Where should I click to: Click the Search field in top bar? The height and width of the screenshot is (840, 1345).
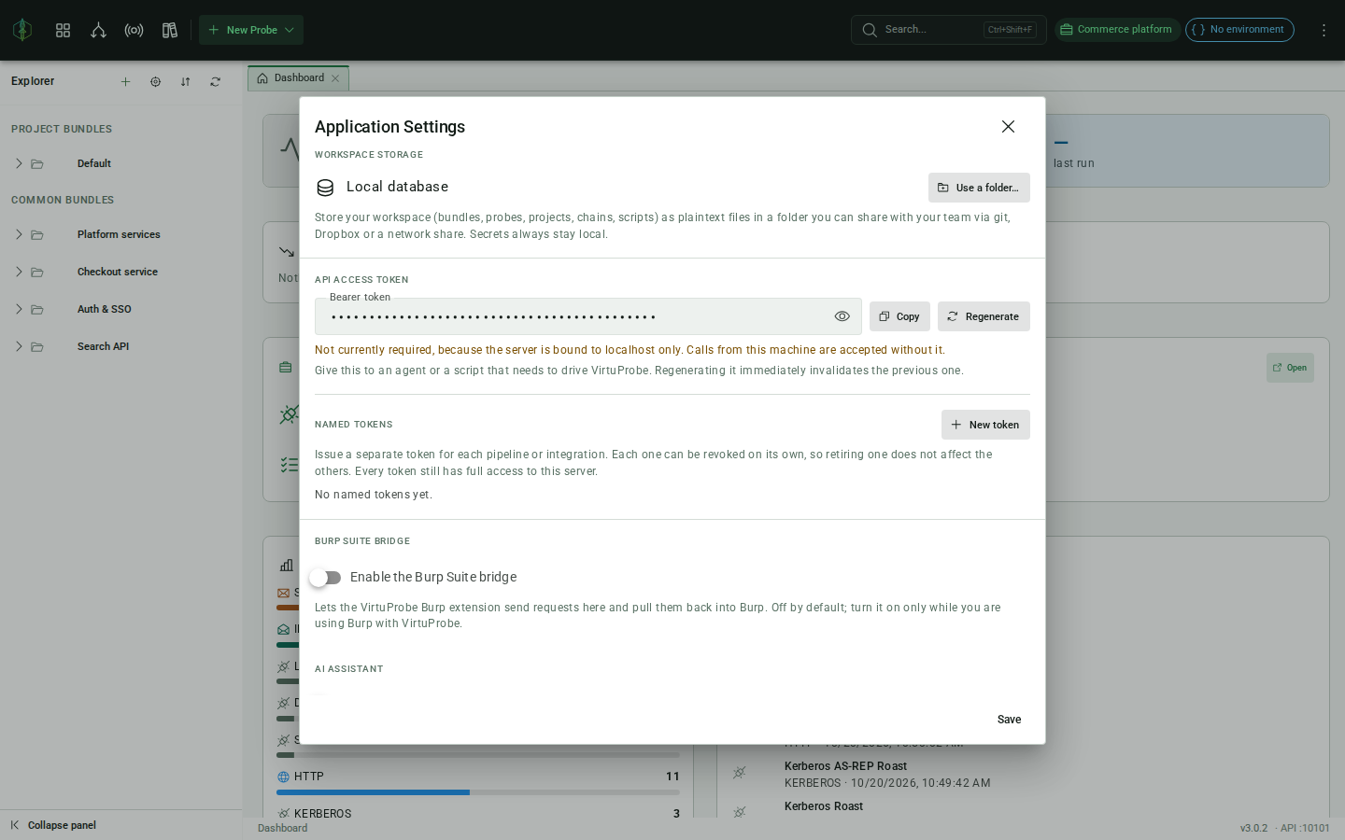tap(948, 30)
